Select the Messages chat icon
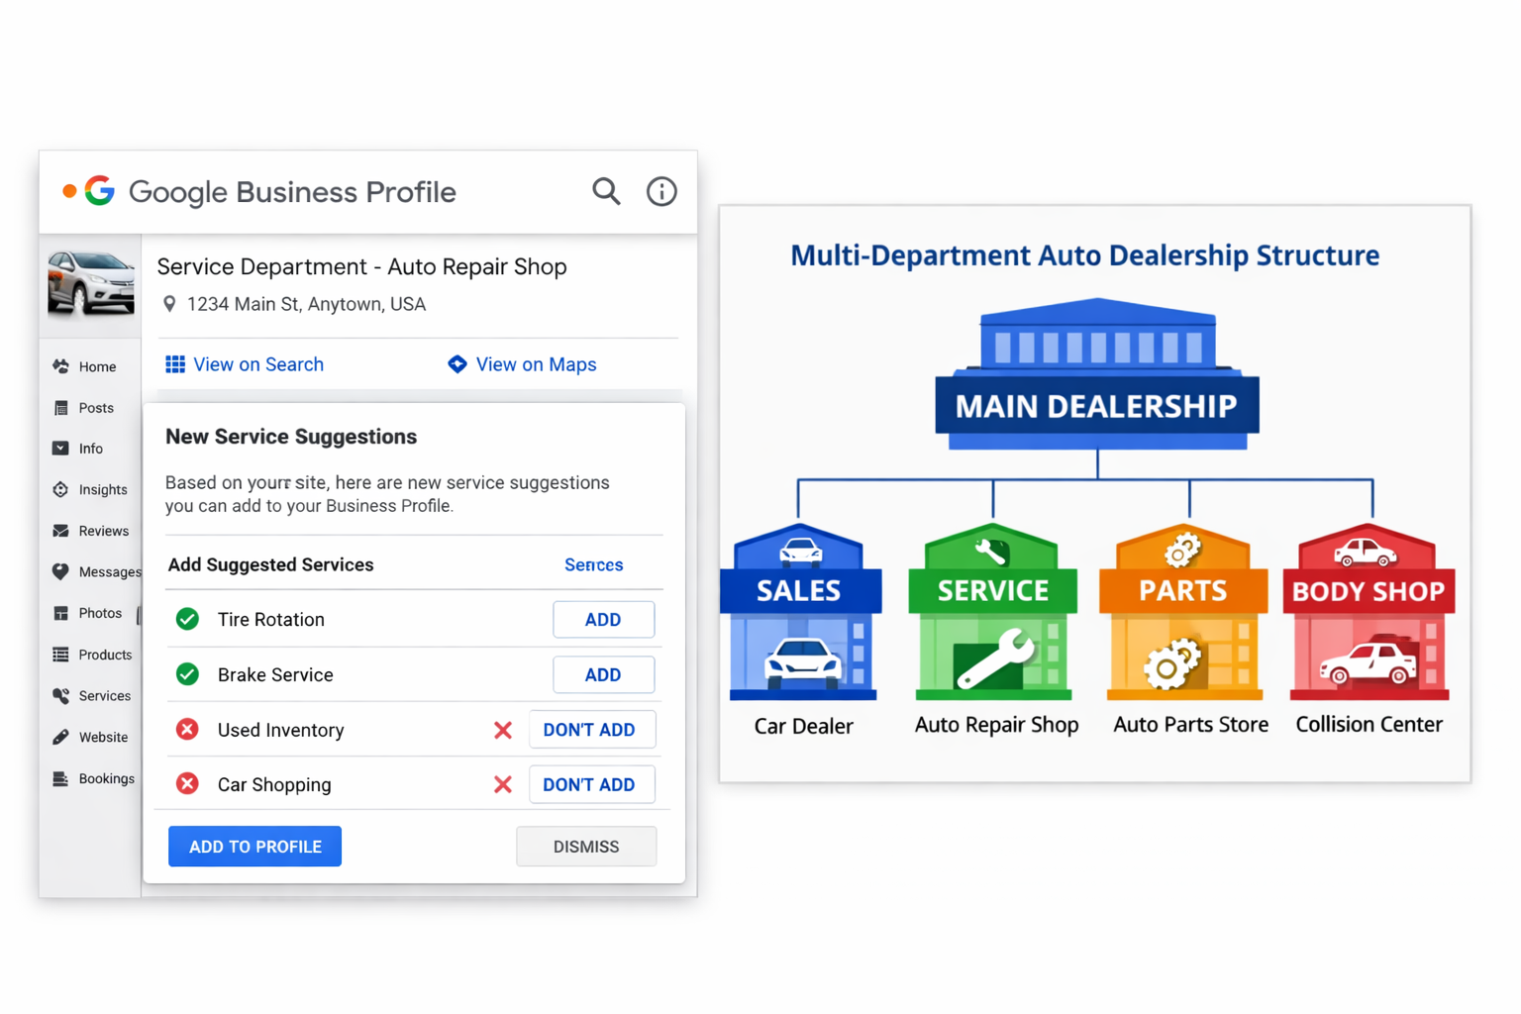The image size is (1521, 1014). (x=60, y=571)
